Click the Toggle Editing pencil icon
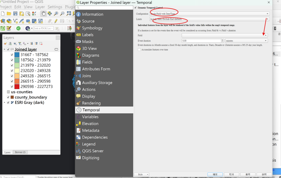The image size is (281, 178). [x=56, y=21]
